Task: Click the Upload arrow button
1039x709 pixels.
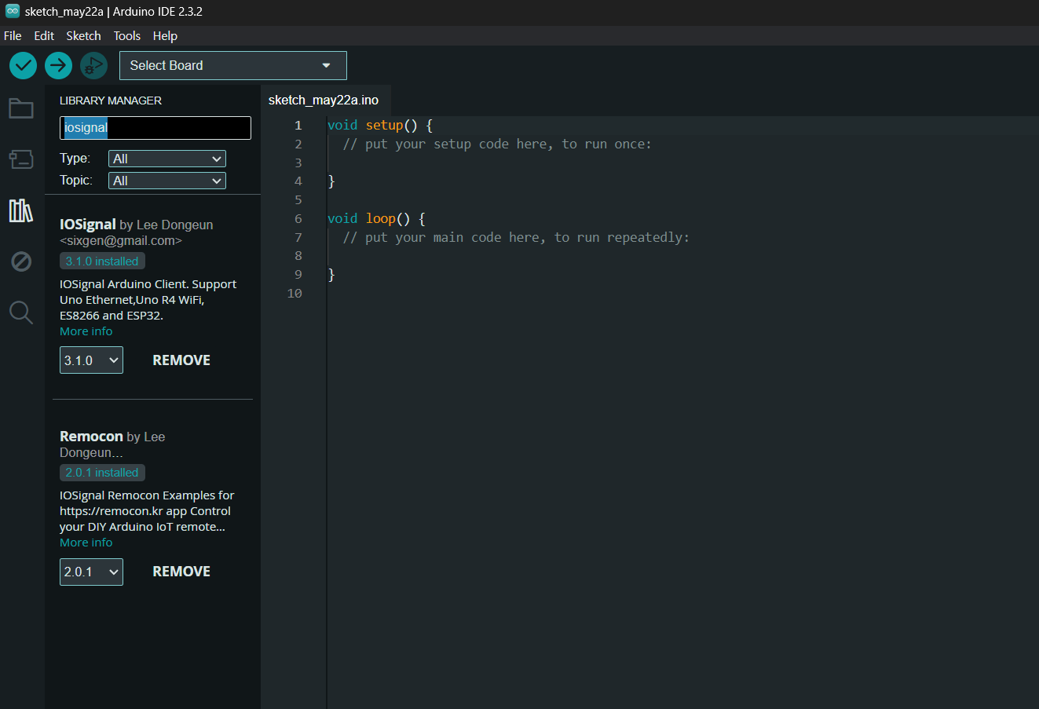Action: 58,66
